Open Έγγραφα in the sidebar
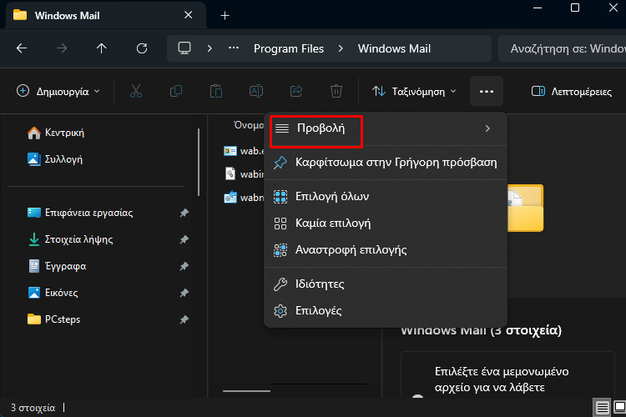626x417 pixels. coord(57,266)
